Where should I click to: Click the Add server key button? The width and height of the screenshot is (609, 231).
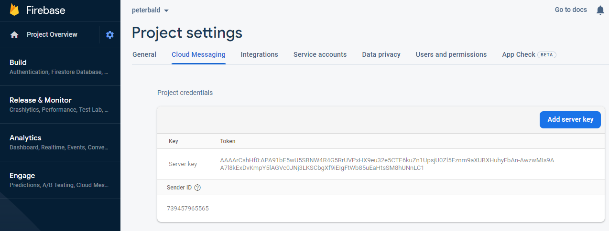coord(570,120)
